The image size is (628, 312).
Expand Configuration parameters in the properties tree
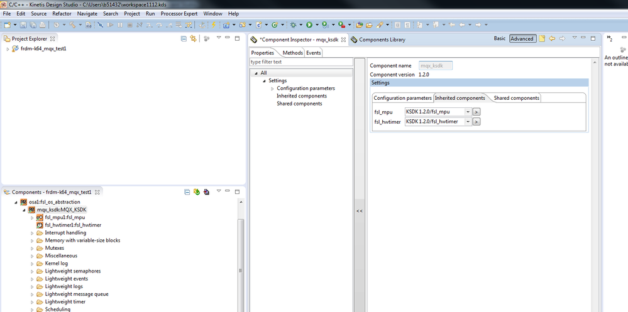click(272, 89)
